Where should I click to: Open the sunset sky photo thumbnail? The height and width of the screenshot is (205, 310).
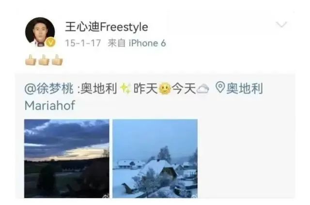coord(67,159)
